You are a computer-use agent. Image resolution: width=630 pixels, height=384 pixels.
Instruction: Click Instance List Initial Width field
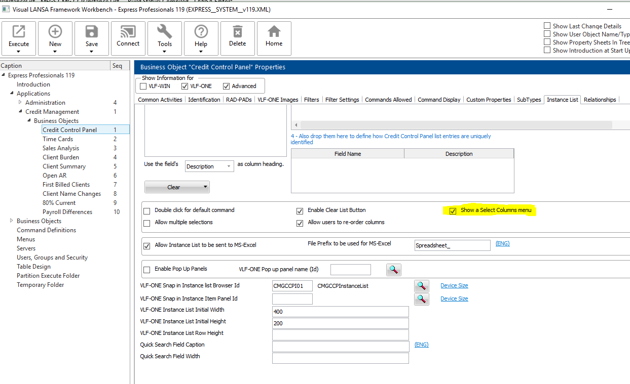[x=340, y=312]
